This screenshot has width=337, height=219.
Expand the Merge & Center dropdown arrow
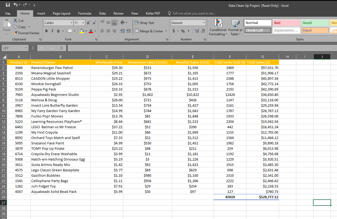[166, 31]
